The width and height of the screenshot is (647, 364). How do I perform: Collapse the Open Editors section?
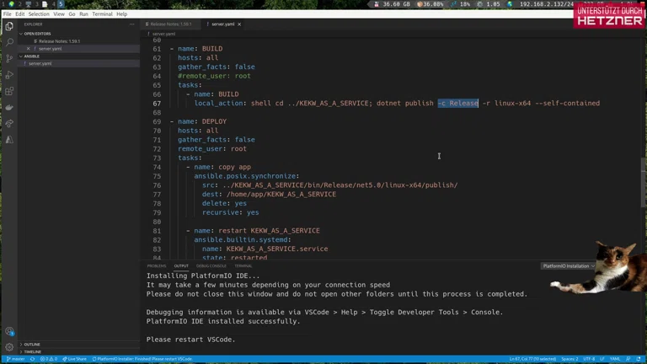pos(37,34)
